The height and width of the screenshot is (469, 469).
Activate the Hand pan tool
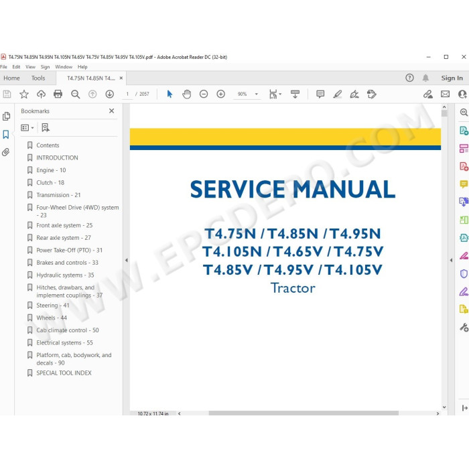coord(187,94)
